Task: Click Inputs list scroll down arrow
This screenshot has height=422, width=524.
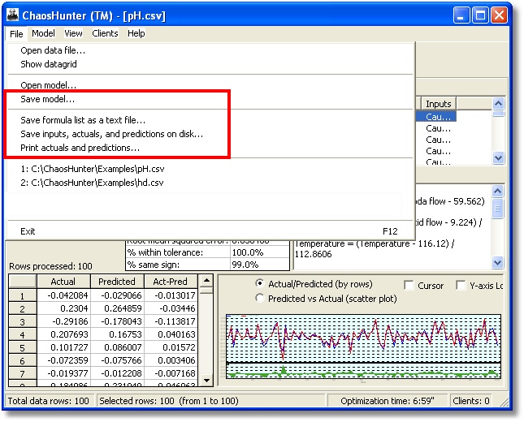Action: [x=498, y=157]
